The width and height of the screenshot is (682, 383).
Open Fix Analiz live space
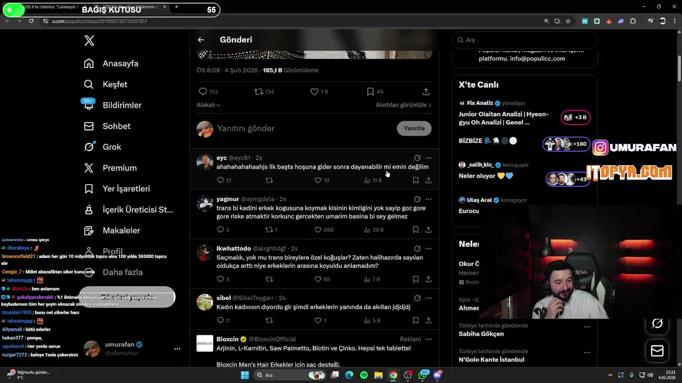(524, 113)
